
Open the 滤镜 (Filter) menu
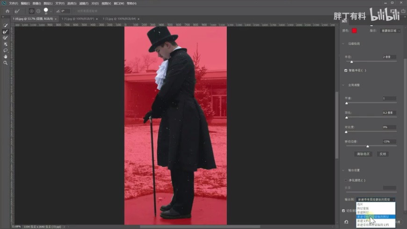point(84,3)
